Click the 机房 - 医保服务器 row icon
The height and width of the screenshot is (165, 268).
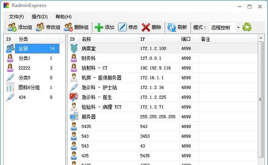[74, 78]
